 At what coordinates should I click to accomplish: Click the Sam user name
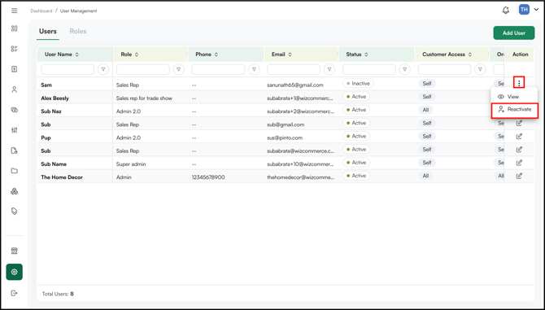point(46,85)
